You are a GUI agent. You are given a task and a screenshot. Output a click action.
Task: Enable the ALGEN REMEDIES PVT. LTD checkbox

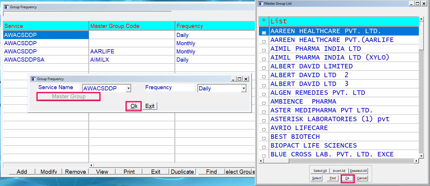click(x=264, y=94)
